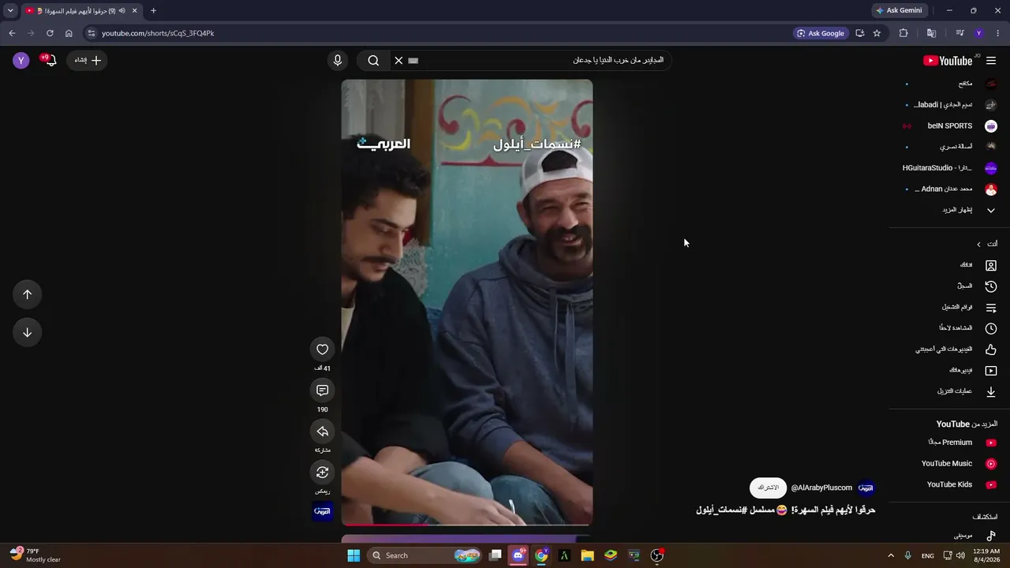1010x568 pixels.
Task: Click the Create button with plus icon
Action: 88,60
